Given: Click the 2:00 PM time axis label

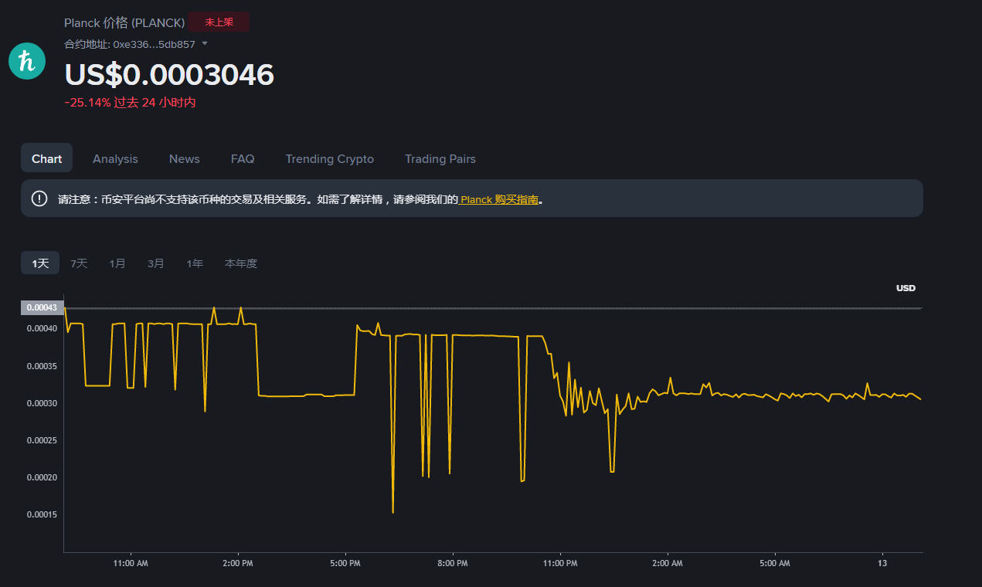Looking at the screenshot, I should coord(237,564).
